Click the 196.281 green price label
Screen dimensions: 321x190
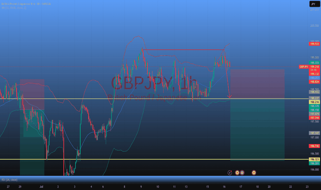point(314,163)
